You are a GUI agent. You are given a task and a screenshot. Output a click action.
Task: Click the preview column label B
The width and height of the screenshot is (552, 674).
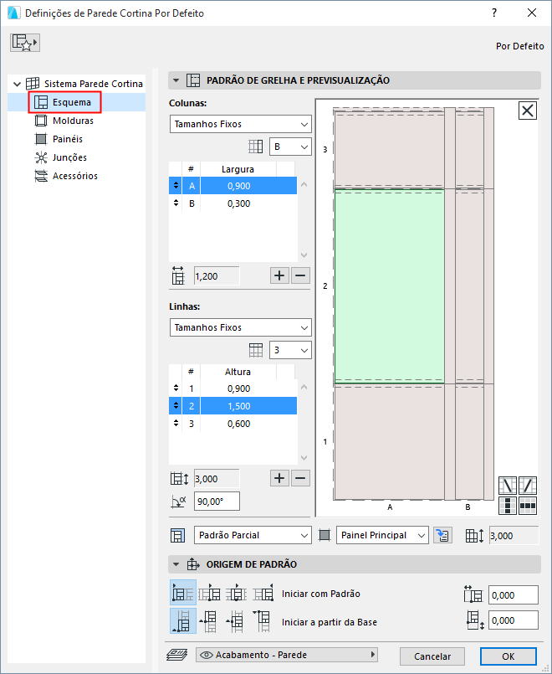pyautogui.click(x=468, y=507)
